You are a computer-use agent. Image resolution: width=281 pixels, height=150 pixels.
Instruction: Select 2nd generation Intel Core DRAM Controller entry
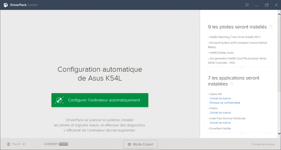(x=237, y=61)
